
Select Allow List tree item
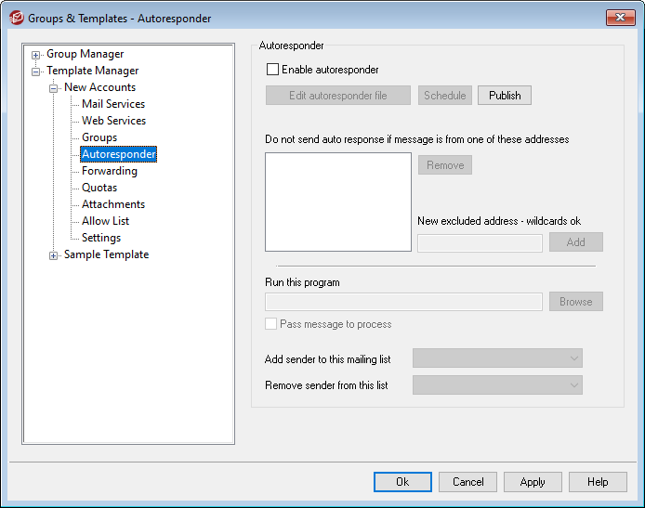[x=105, y=221]
